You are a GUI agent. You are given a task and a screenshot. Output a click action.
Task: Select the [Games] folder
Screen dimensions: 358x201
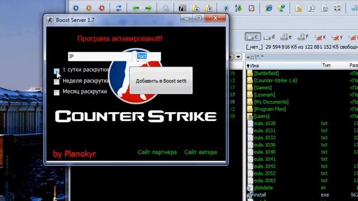[262, 88]
